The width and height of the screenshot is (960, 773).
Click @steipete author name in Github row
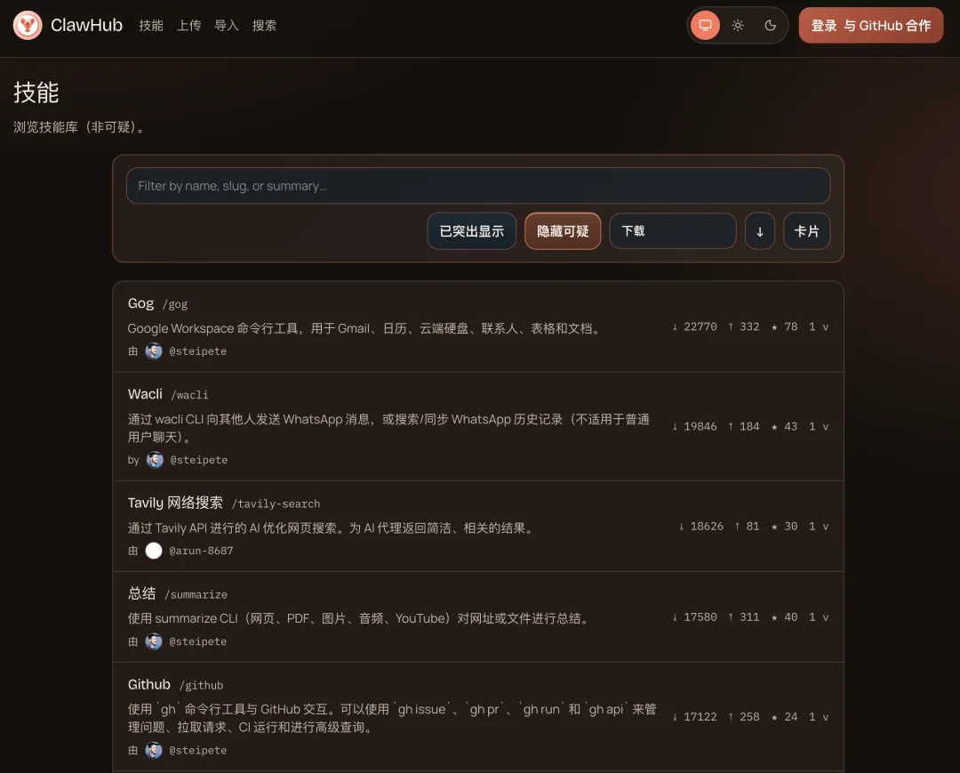(197, 750)
